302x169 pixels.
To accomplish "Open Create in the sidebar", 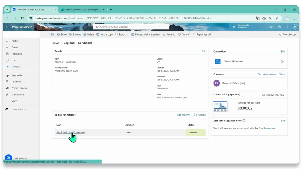I will pos(15,47).
